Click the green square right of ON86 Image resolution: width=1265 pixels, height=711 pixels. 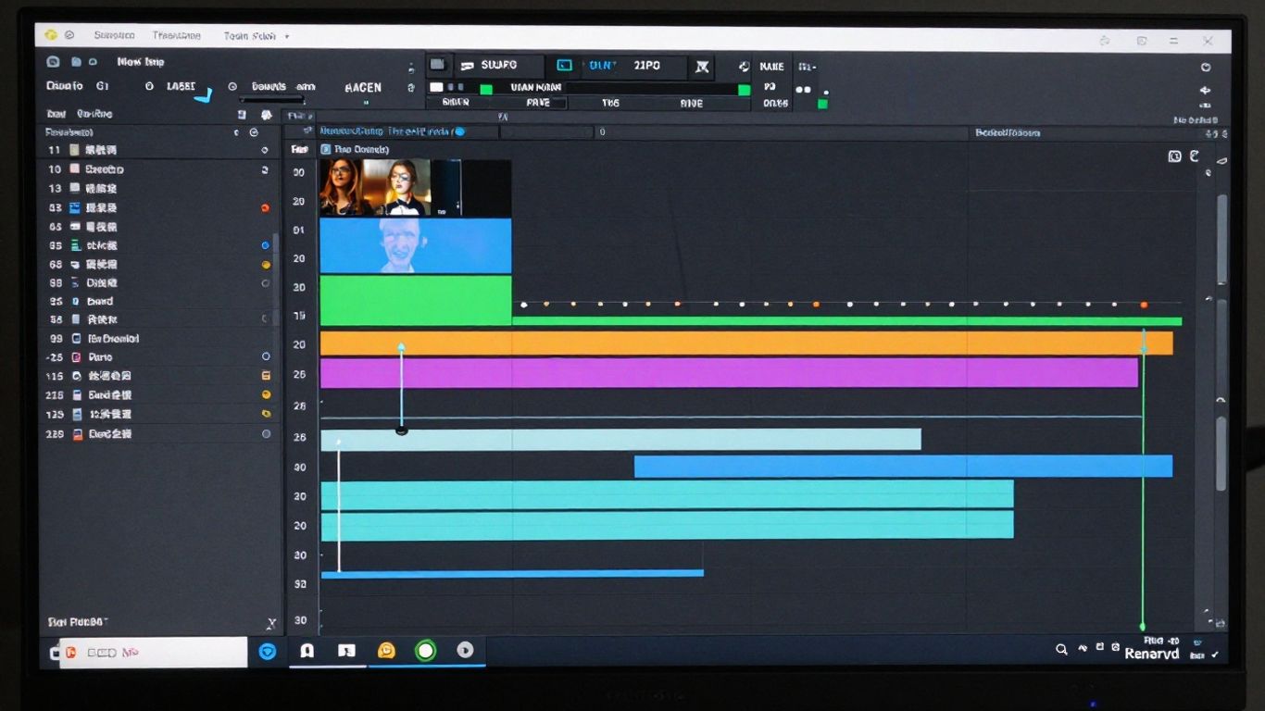[822, 104]
